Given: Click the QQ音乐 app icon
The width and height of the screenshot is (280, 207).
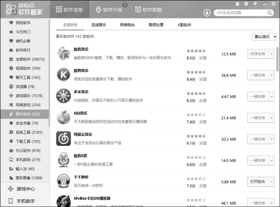Looking at the screenshot, I should (64, 117).
